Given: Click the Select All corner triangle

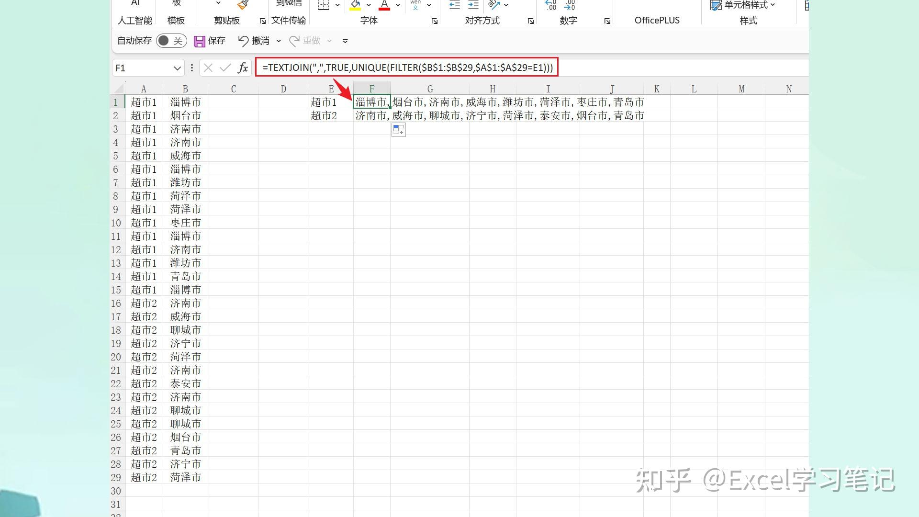Looking at the screenshot, I should [118, 89].
